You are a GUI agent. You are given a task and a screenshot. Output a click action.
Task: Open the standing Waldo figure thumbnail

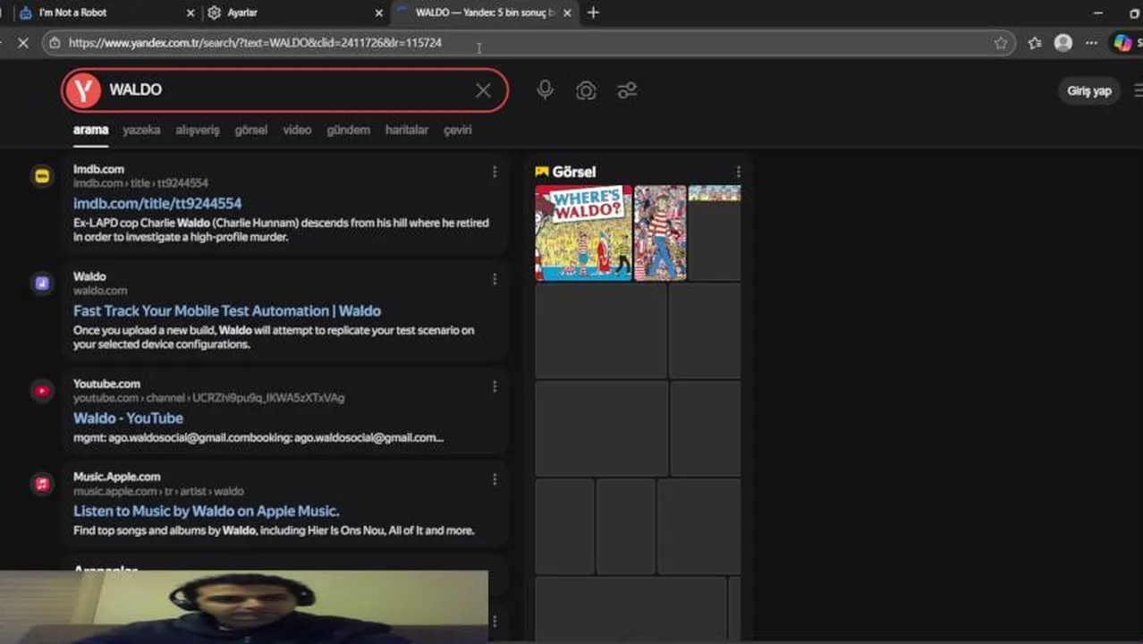pyautogui.click(x=660, y=233)
